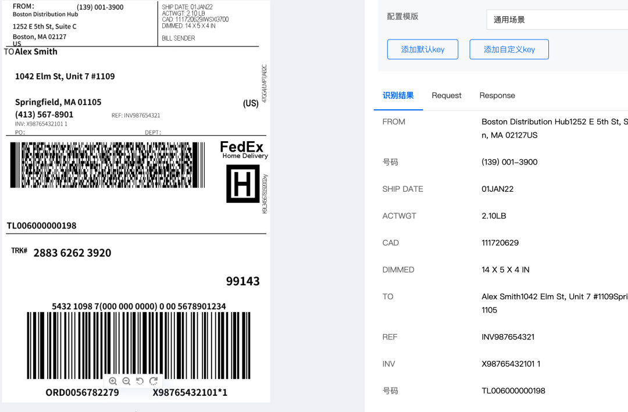Select the SHIP DATE value 01JAN22

[x=497, y=189]
